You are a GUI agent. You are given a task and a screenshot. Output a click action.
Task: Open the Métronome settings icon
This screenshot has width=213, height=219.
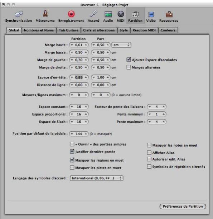[x=45, y=14]
